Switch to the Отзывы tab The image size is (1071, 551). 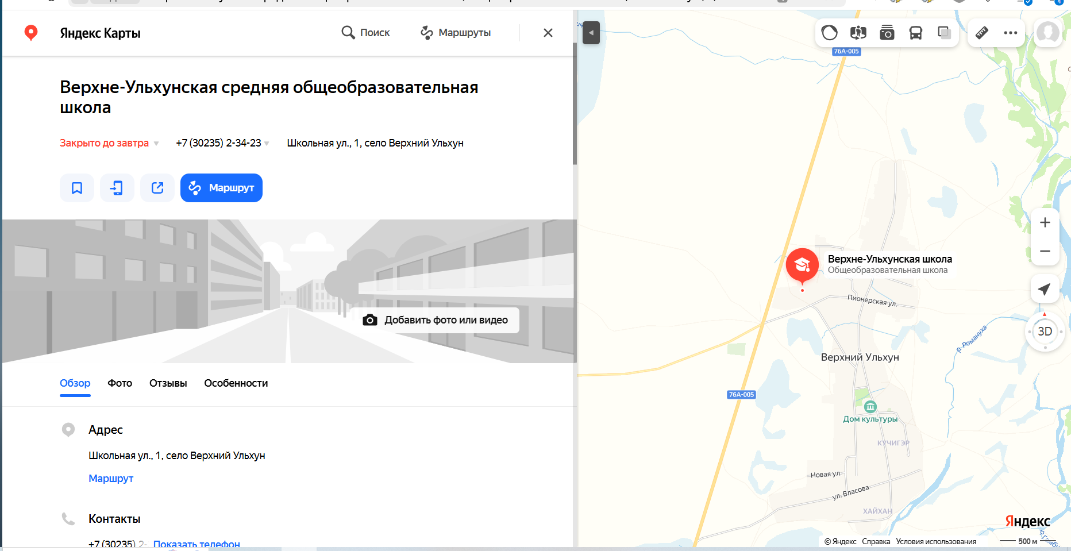pos(168,383)
